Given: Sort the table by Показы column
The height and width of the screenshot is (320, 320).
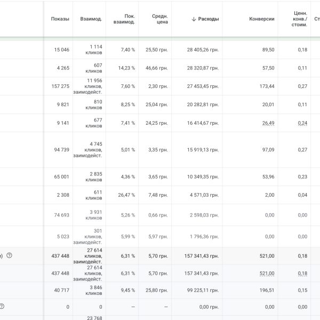Looking at the screenshot, I should coord(60,19).
